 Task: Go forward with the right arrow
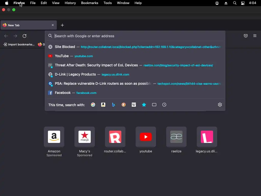pos(15,36)
